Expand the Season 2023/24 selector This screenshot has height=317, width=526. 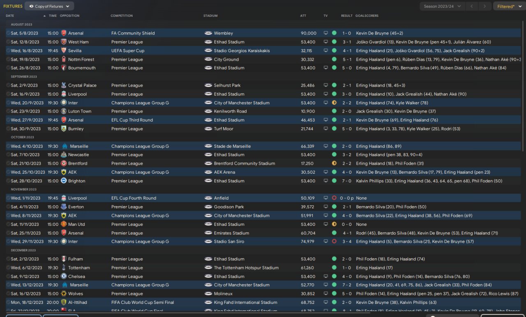[443, 6]
